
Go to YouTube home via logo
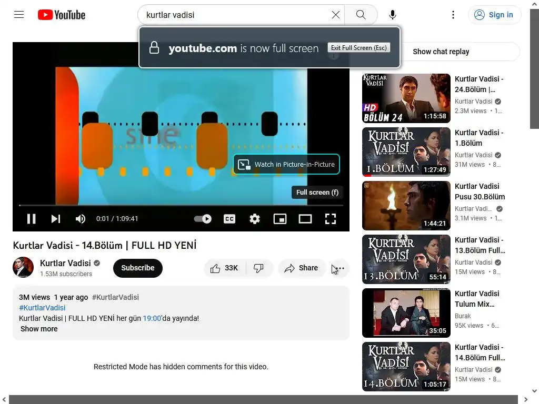62,15
